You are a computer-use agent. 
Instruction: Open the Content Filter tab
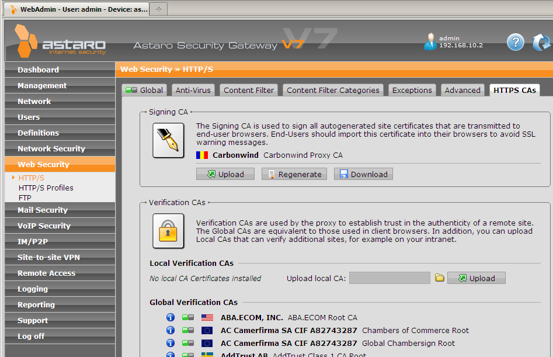249,90
